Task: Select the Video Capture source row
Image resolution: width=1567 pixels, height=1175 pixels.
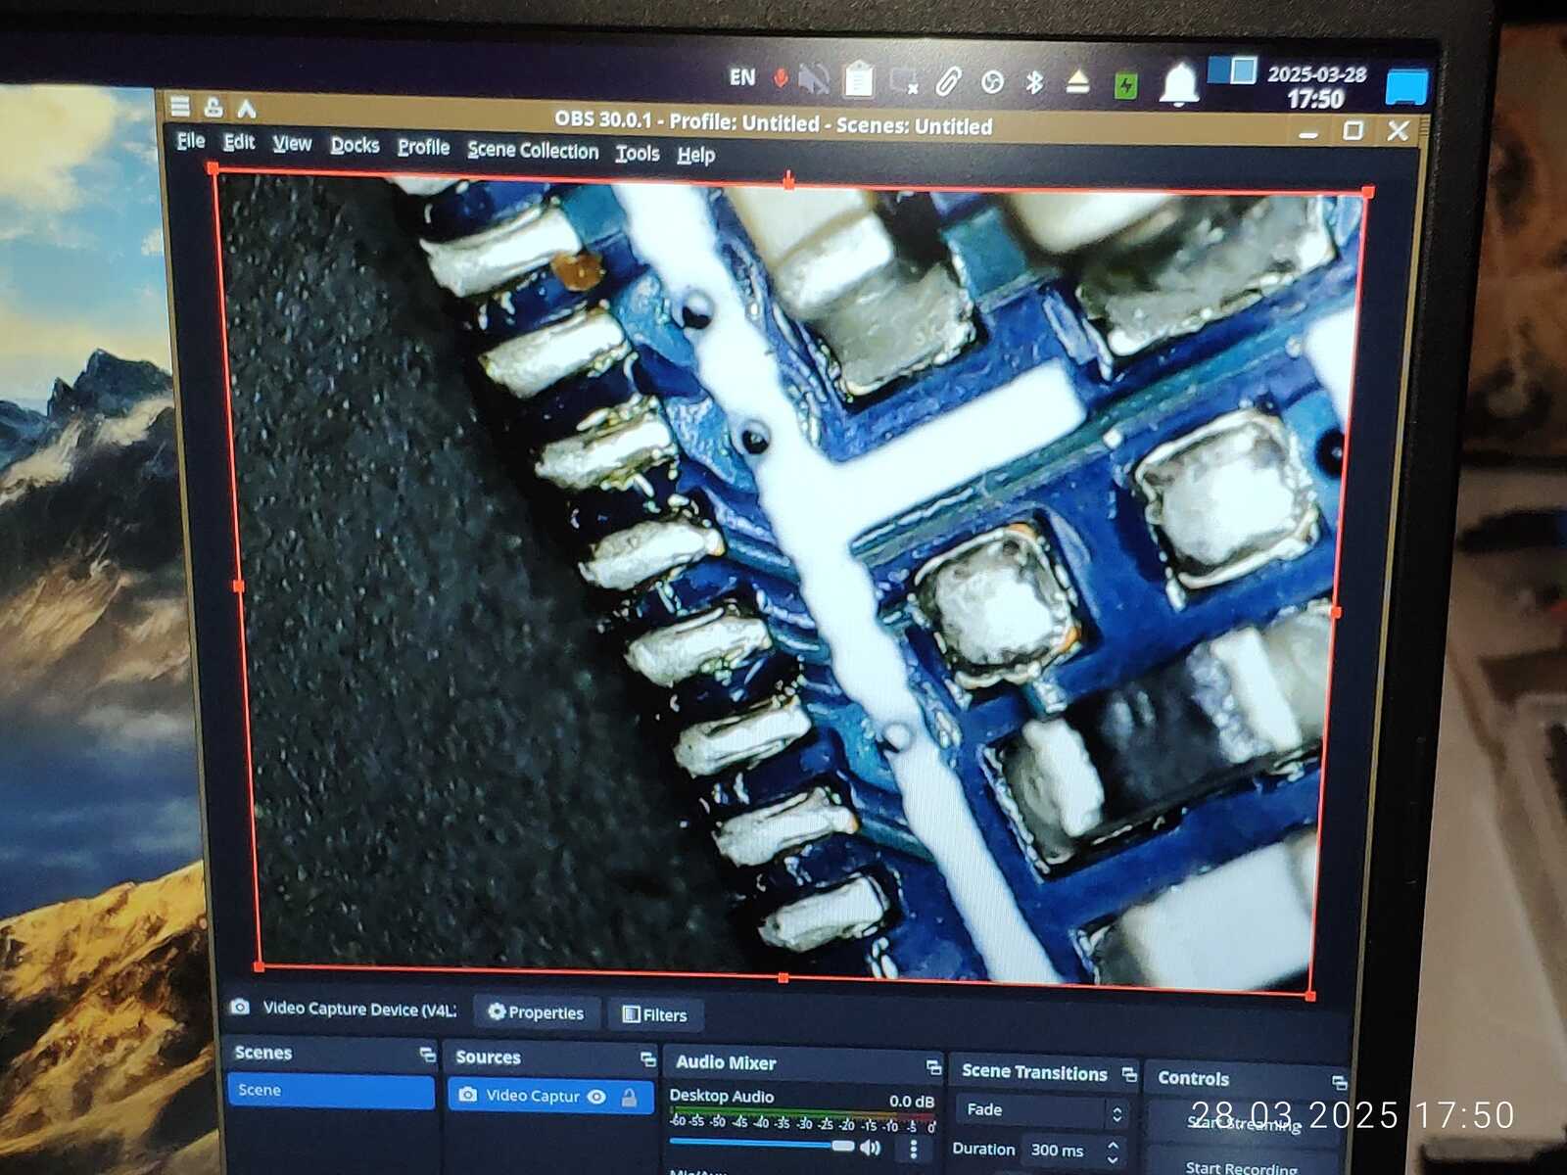Action: 550,1096
